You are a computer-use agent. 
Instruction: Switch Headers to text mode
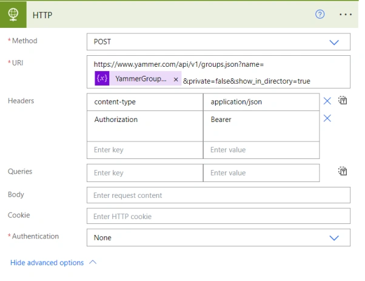coord(343,100)
